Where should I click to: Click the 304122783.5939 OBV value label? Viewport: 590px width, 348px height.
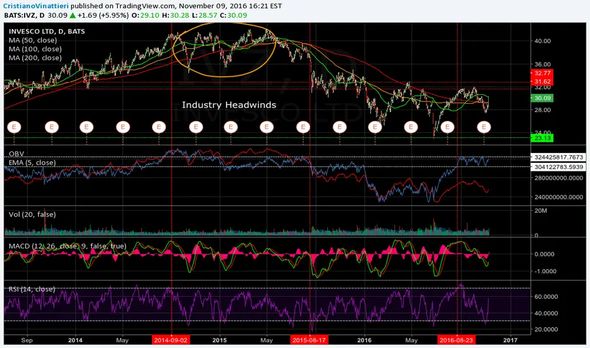(x=558, y=167)
